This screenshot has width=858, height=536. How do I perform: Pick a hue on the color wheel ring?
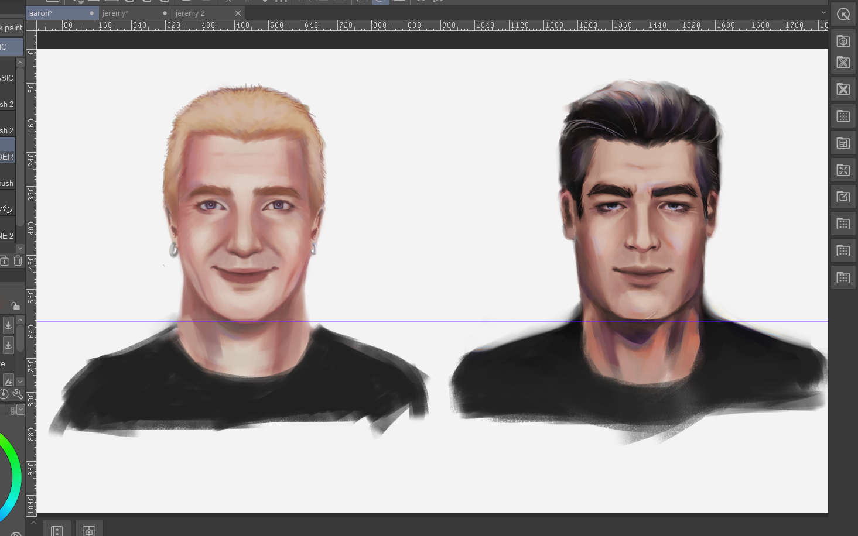pyautogui.click(x=16, y=474)
